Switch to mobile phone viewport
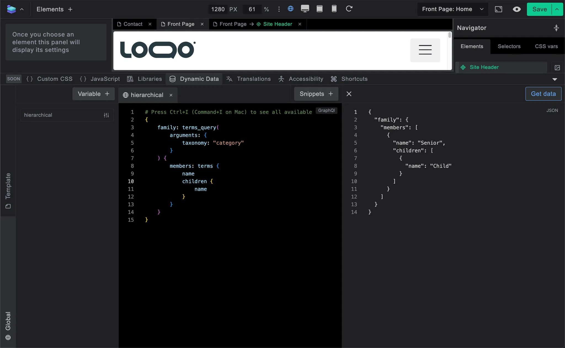The height and width of the screenshot is (348, 565). click(334, 9)
